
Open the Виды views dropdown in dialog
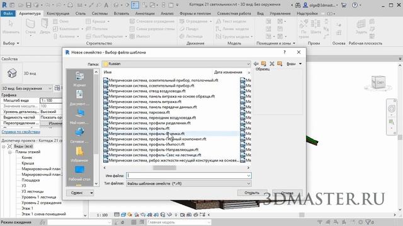tap(294, 64)
